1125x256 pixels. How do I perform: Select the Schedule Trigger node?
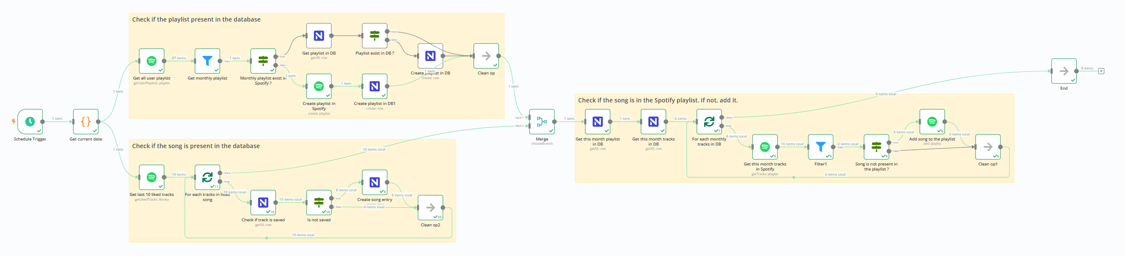click(x=30, y=121)
